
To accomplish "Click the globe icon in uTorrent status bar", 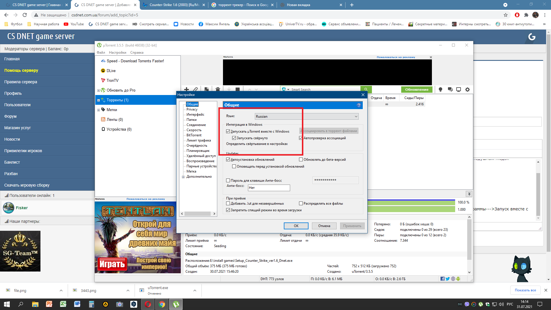I will [453, 279].
